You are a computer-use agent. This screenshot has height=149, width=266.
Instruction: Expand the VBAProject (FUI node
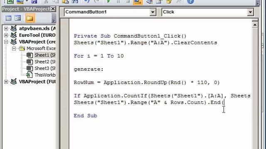tap(6, 82)
